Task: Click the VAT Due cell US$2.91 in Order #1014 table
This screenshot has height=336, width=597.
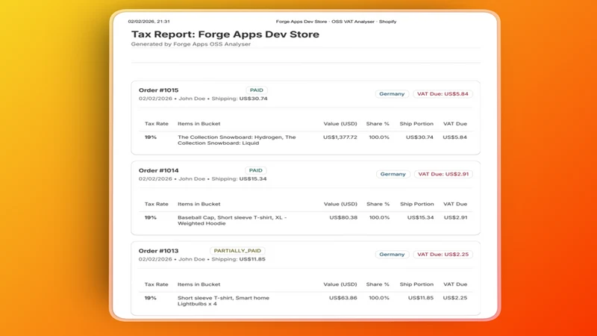Action: tap(455, 217)
